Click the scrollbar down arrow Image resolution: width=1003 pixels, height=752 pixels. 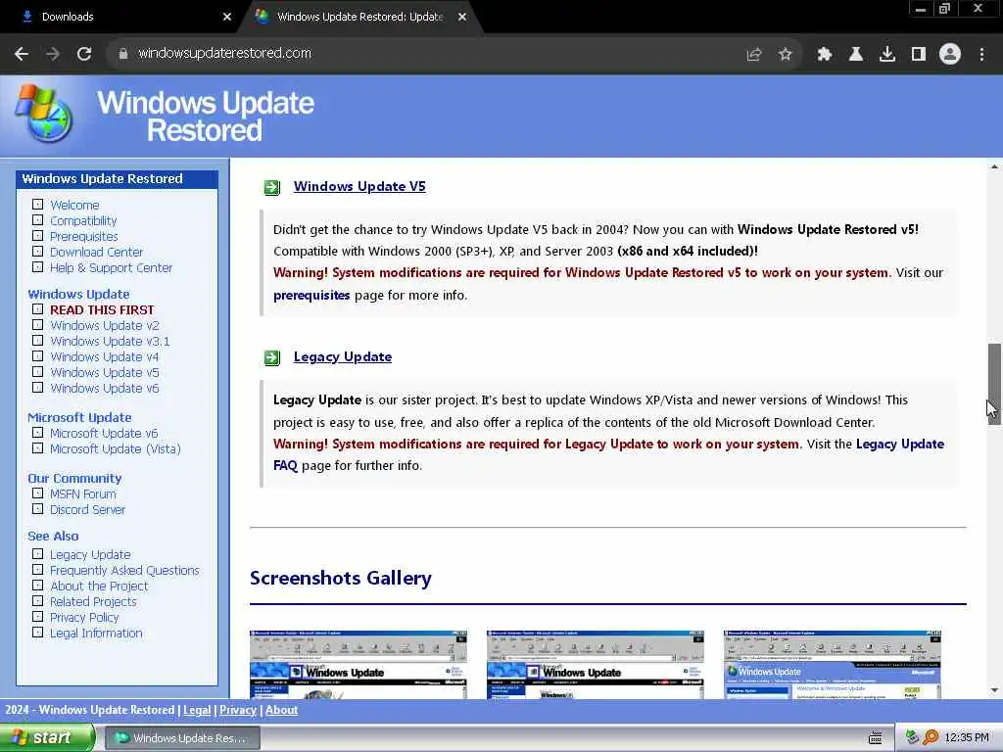point(994,690)
